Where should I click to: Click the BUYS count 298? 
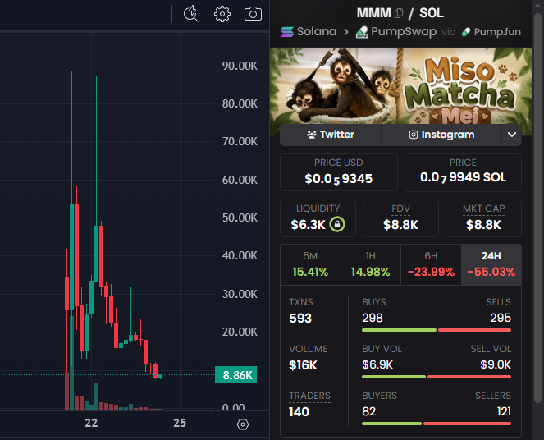pyautogui.click(x=373, y=318)
